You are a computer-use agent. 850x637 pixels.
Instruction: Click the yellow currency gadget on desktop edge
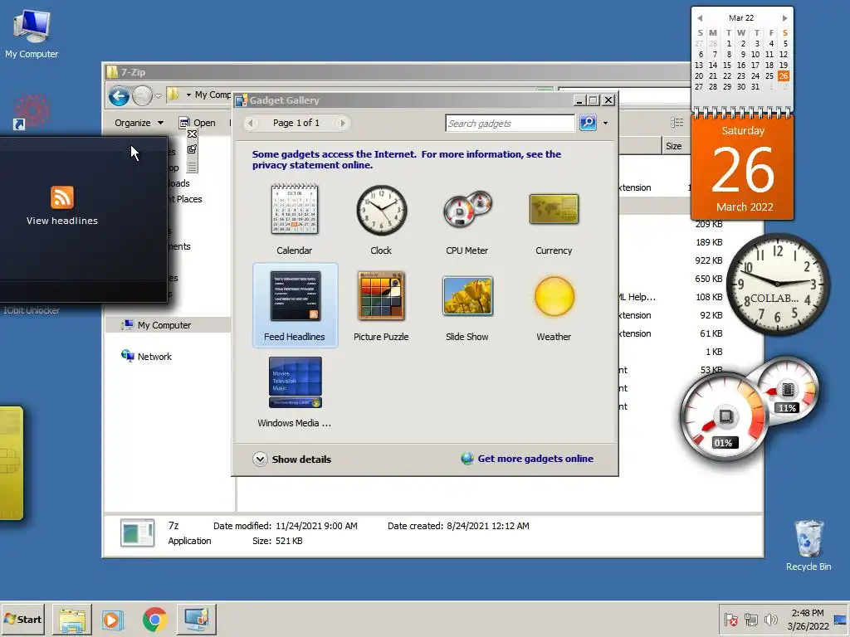[11, 463]
